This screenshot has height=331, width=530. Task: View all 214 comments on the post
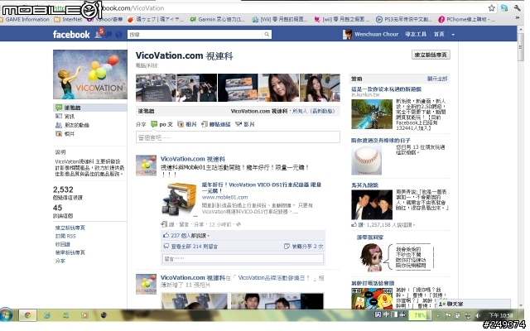tap(194, 247)
